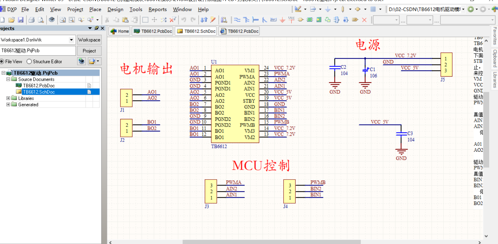
Task: Select the U1 TB6612 component body
Action: click(x=235, y=104)
